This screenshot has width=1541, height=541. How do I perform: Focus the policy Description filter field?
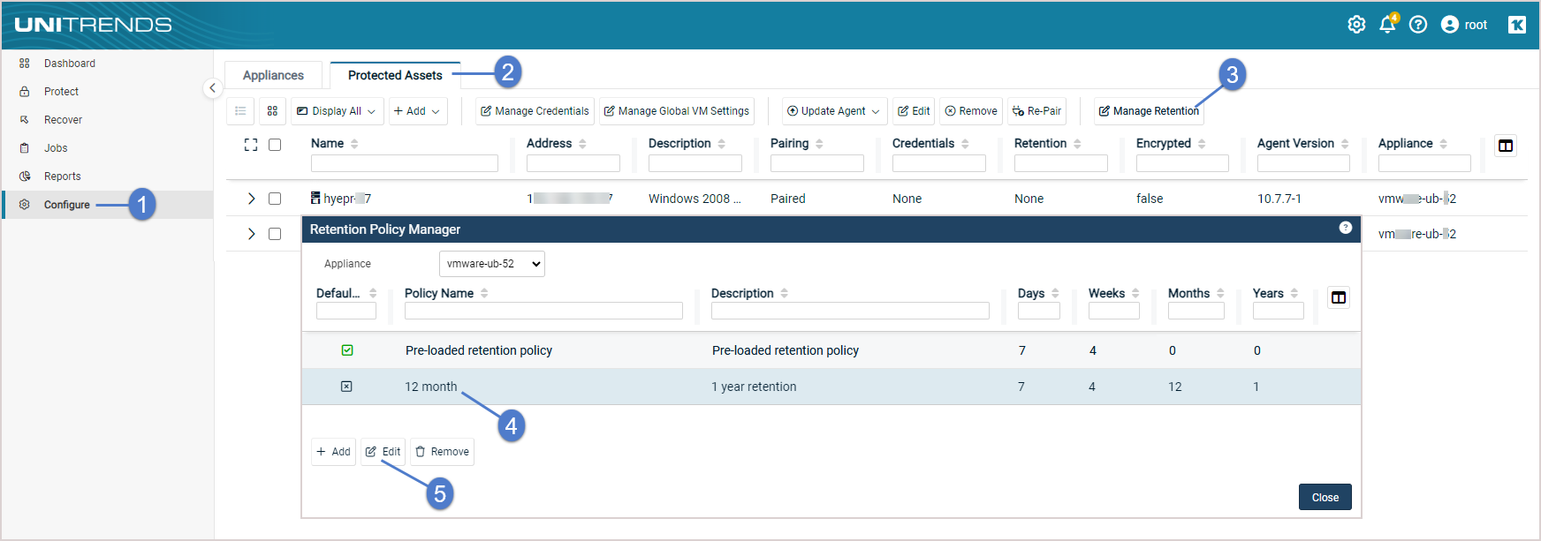(850, 311)
